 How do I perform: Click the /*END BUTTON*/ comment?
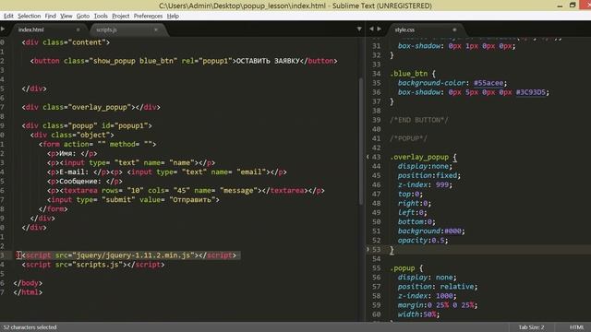click(x=419, y=120)
